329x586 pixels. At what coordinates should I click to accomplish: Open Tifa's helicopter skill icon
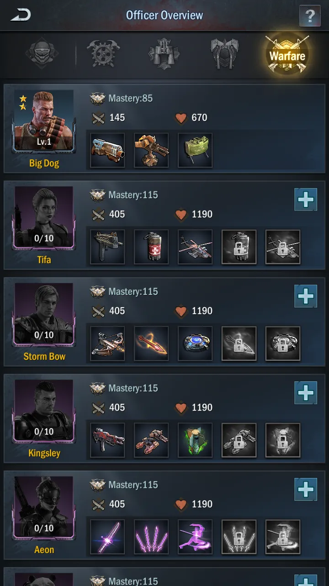pos(195,247)
